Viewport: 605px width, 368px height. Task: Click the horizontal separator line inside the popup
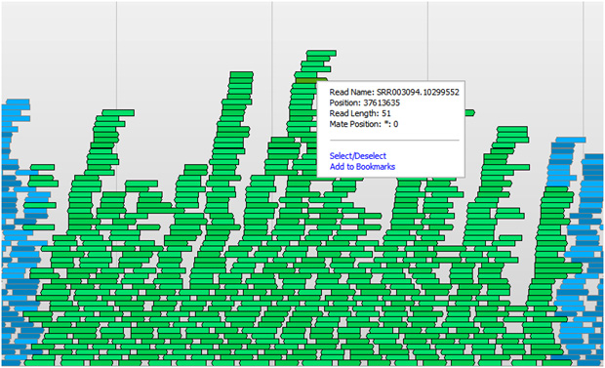[394, 140]
